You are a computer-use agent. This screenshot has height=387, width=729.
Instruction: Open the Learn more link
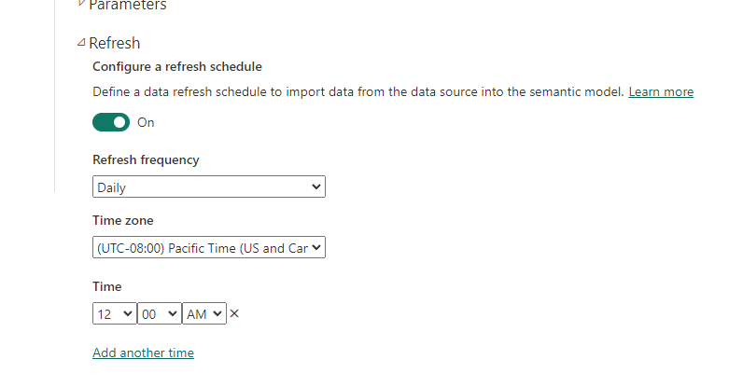(661, 92)
